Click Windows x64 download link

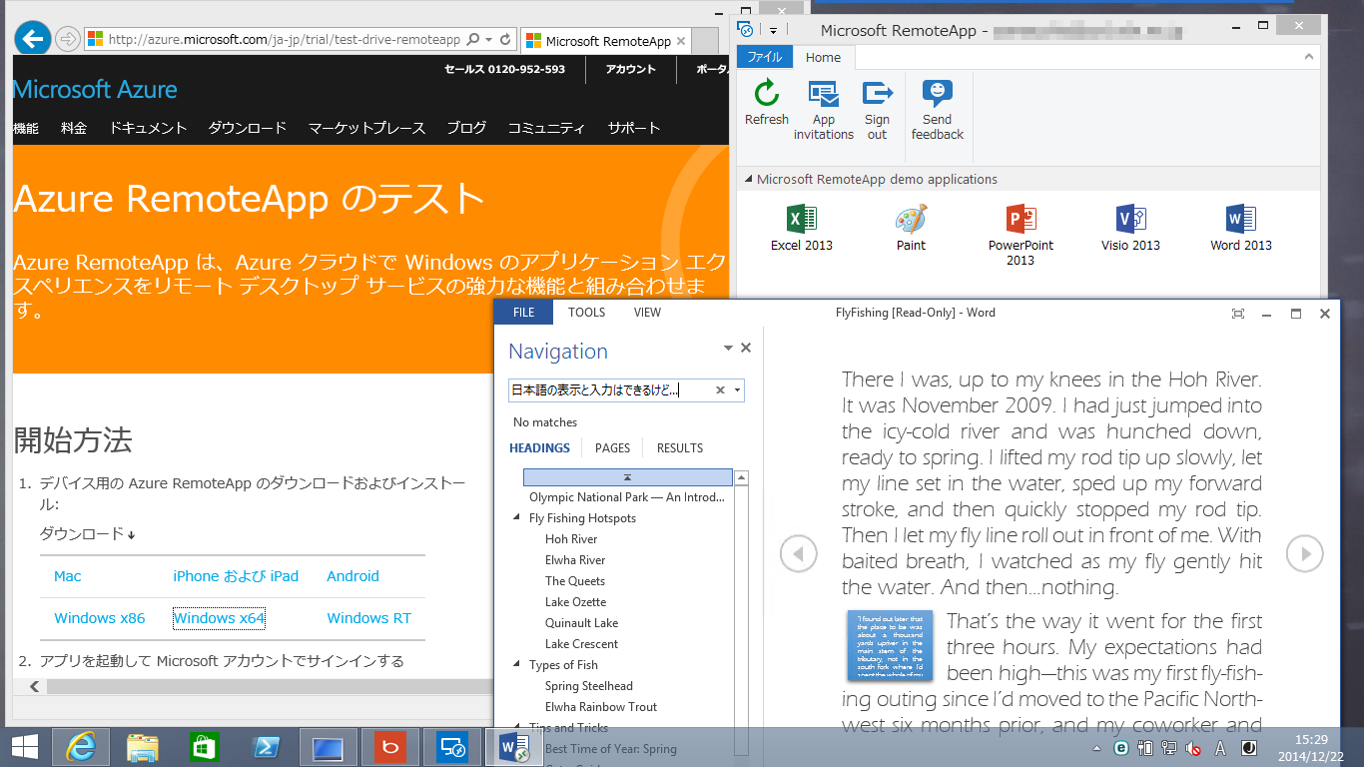click(x=219, y=618)
